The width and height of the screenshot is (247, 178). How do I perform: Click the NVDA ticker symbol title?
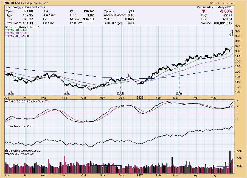pyautogui.click(x=9, y=3)
